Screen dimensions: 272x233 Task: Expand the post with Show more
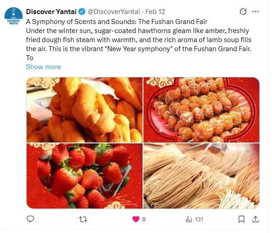coord(43,67)
